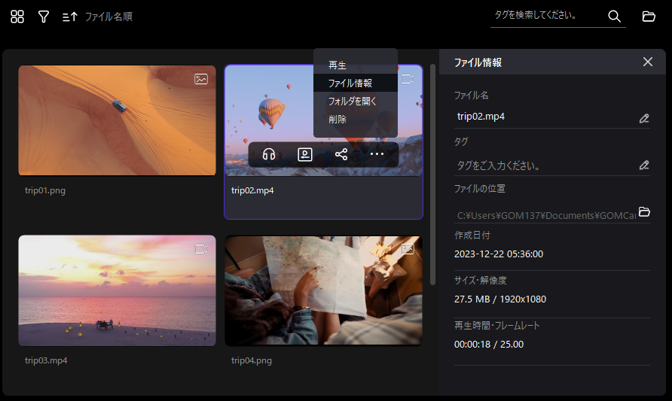672x401 pixels.
Task: Close the ファイル情報 panel
Action: pos(648,62)
